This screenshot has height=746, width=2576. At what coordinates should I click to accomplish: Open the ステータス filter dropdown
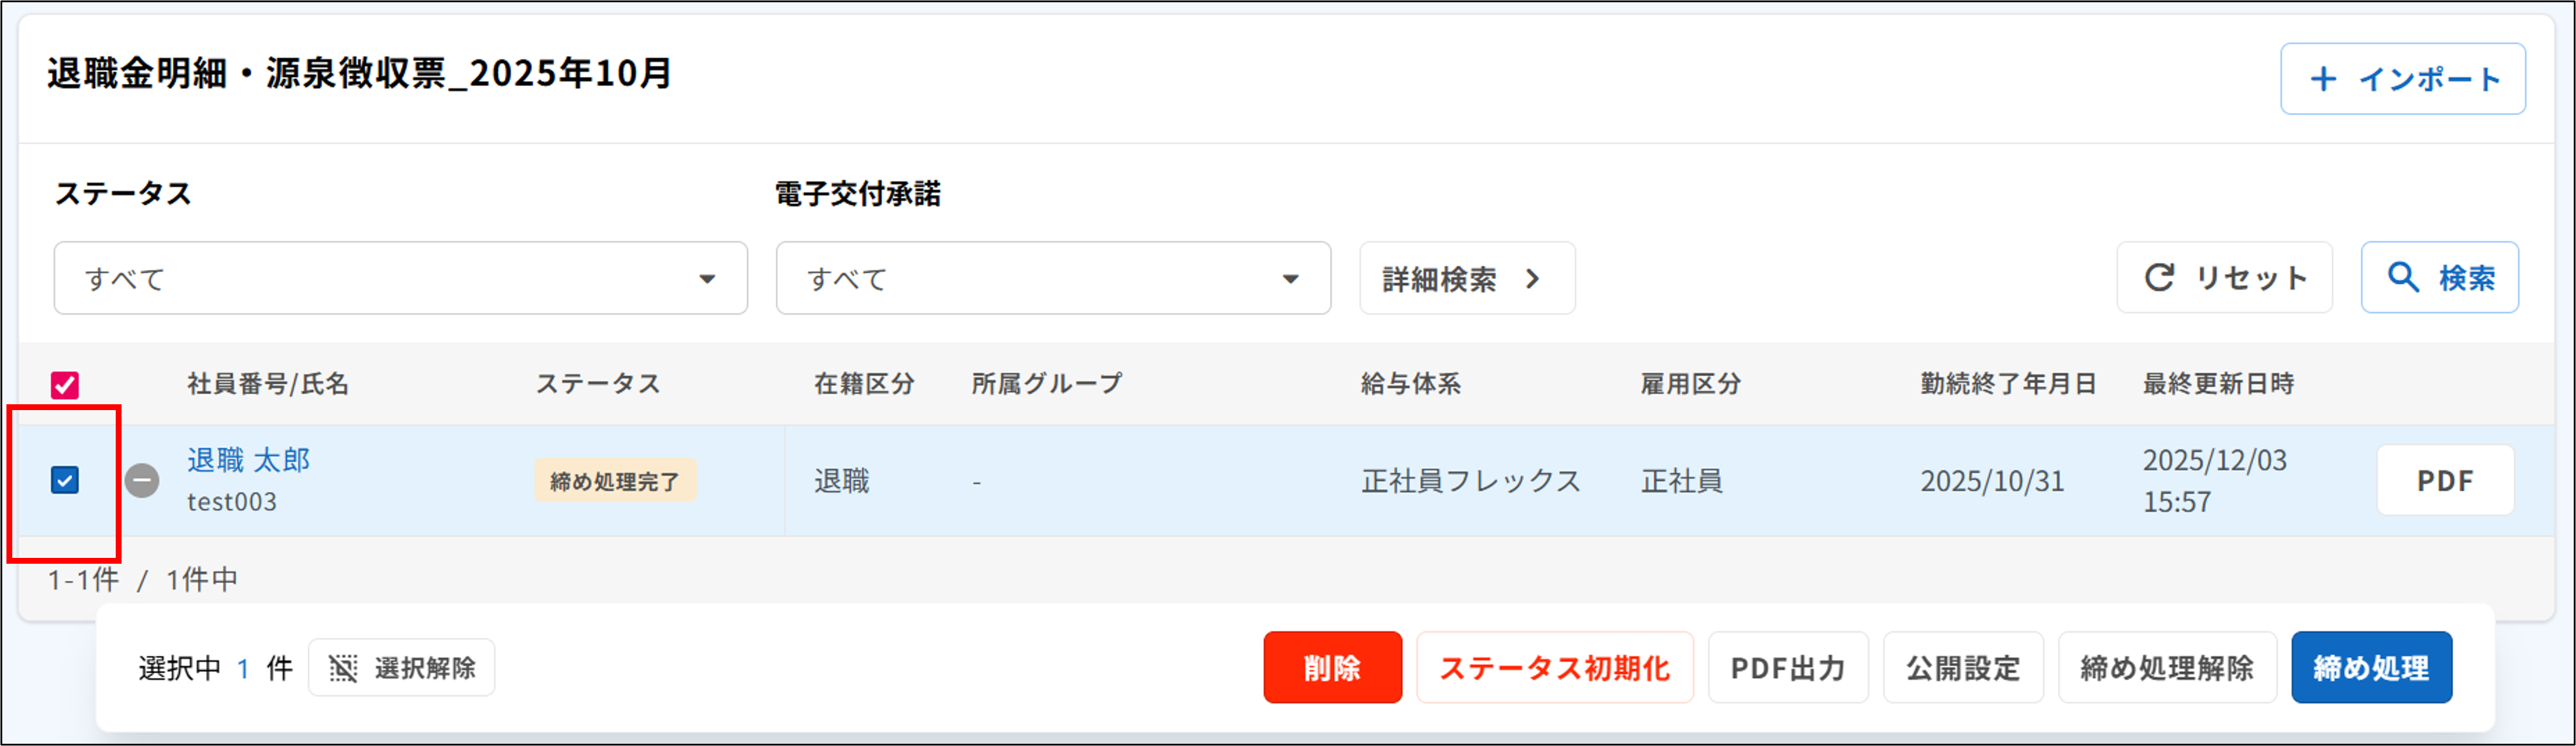click(x=400, y=279)
